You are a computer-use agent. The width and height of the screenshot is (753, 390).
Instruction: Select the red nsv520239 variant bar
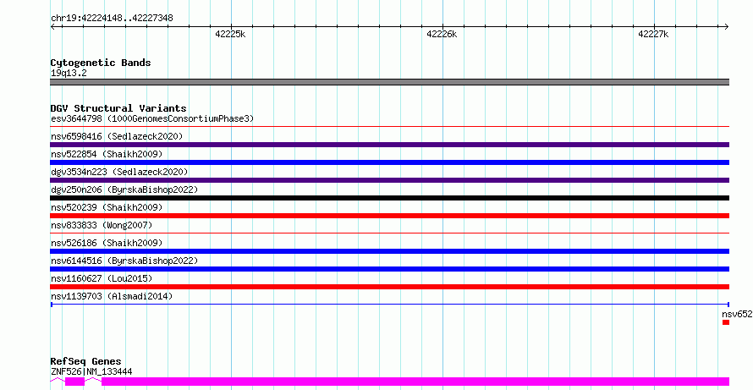pyautogui.click(x=390, y=216)
